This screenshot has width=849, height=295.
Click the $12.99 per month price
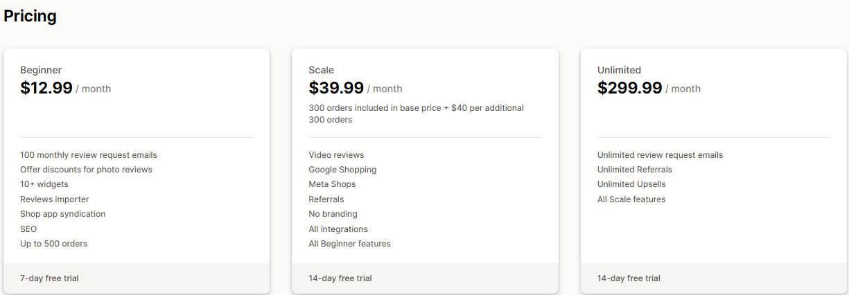click(65, 88)
